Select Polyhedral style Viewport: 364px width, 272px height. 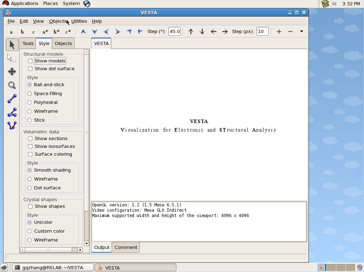(x=30, y=102)
